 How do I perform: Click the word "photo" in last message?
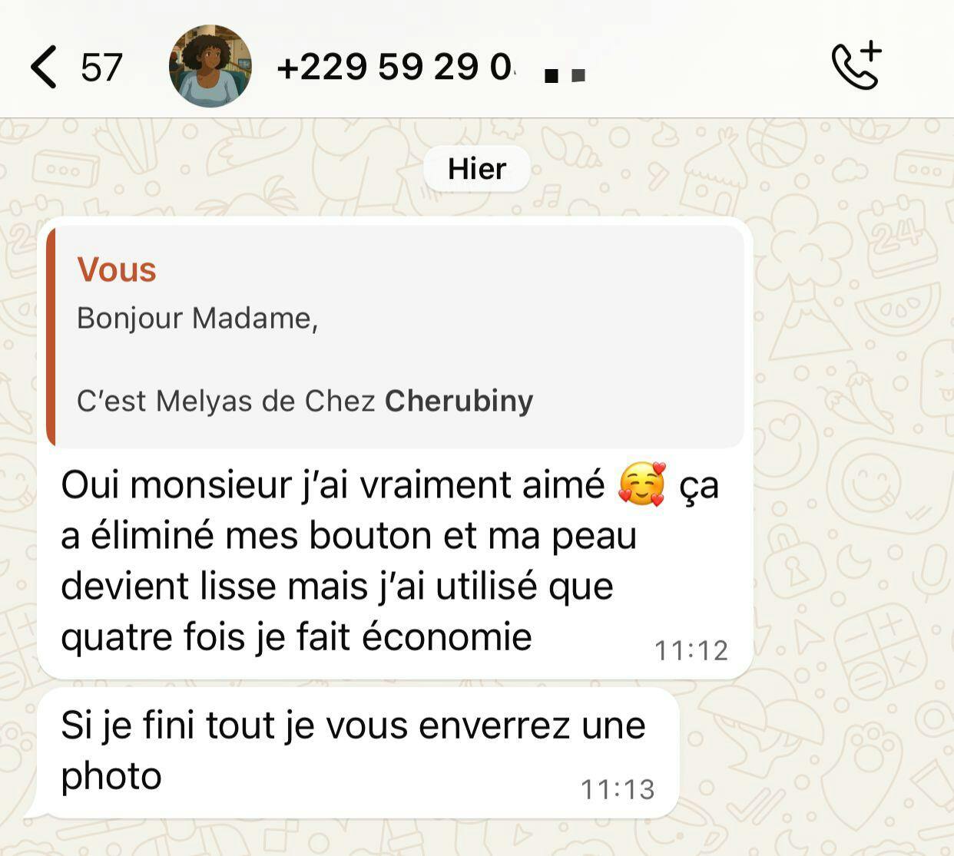point(111,776)
